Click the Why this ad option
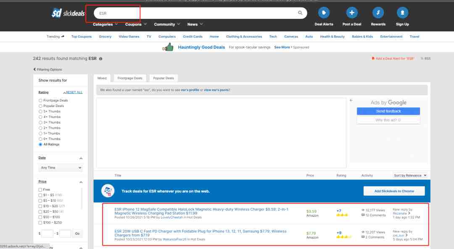The image size is (454, 249). [388, 120]
